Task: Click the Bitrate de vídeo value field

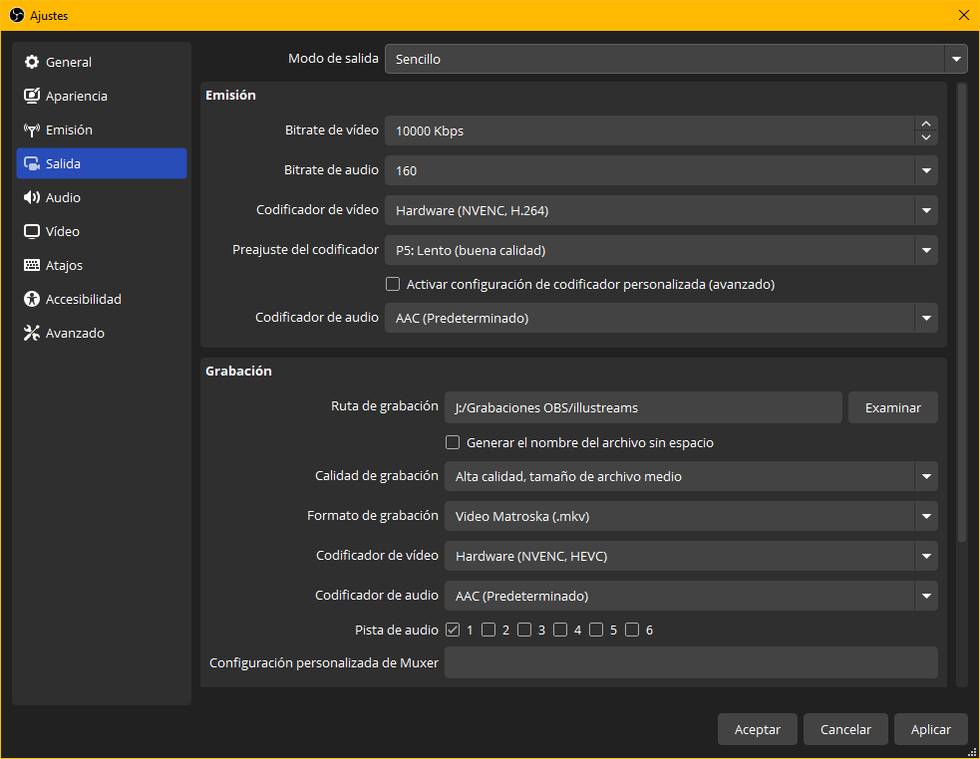Action: coord(650,130)
